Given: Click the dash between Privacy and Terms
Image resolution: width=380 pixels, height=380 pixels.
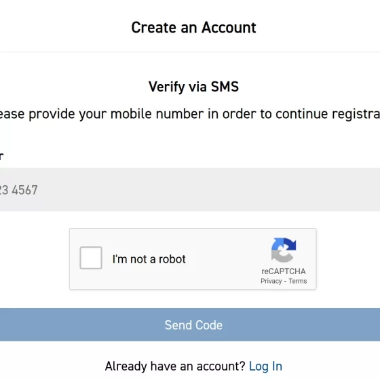Looking at the screenshot, I should pos(285,282).
